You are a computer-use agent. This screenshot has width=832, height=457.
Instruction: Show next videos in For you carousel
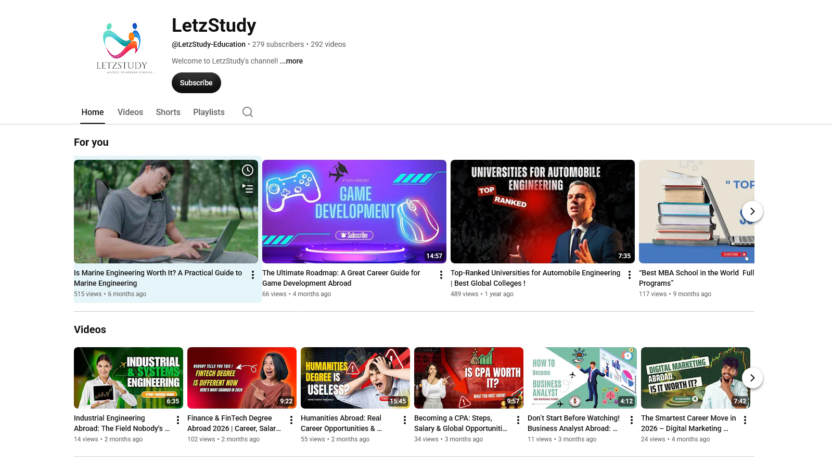(x=752, y=211)
